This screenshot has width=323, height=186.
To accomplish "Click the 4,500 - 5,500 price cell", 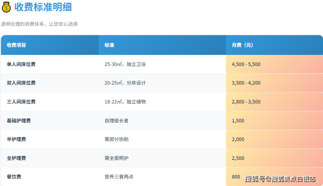I will click(x=246, y=64).
